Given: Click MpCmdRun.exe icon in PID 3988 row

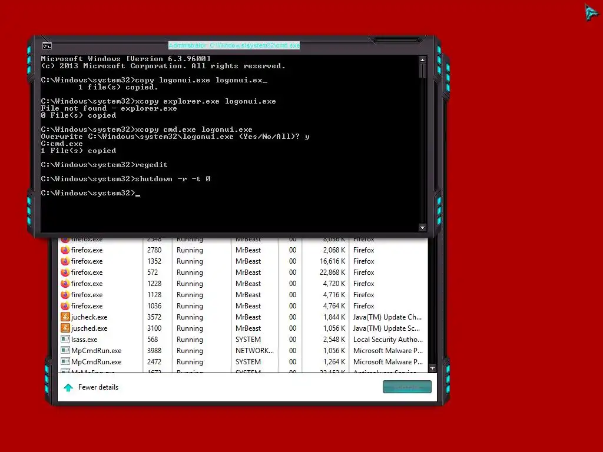Looking at the screenshot, I should [x=65, y=351].
